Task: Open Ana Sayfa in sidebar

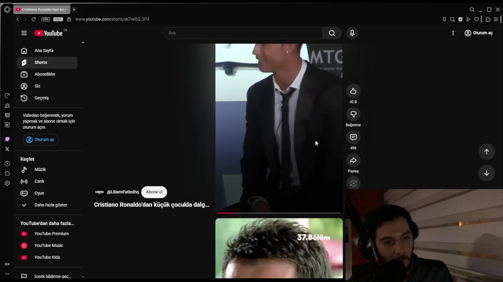Action: click(47, 51)
